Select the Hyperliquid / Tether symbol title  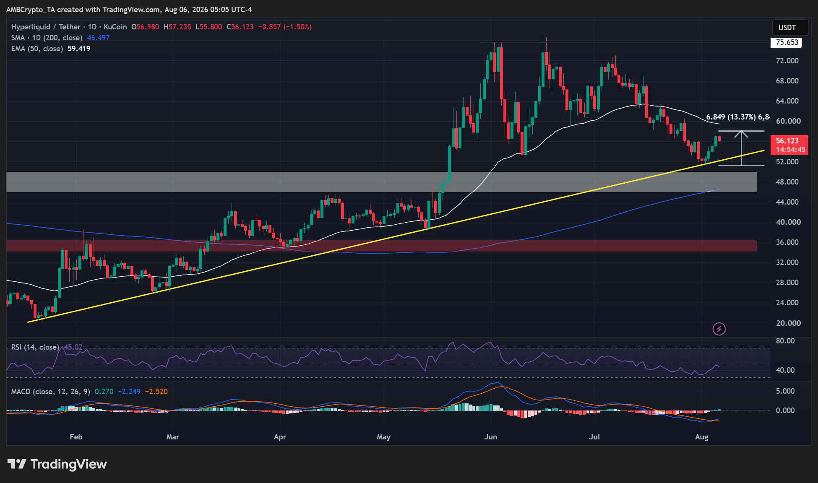69,27
